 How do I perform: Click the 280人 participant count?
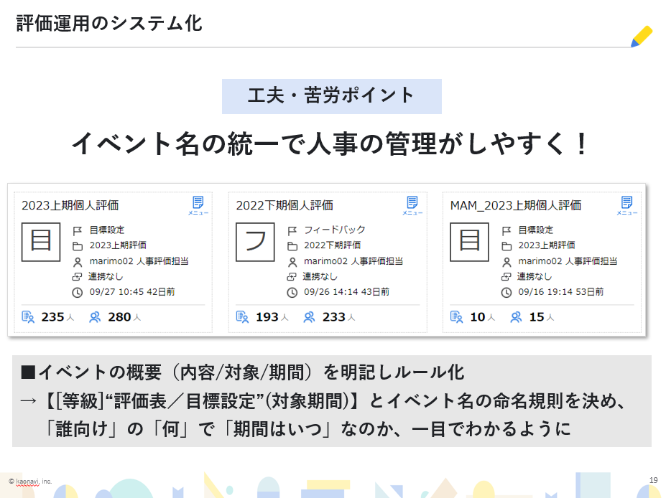(x=123, y=316)
